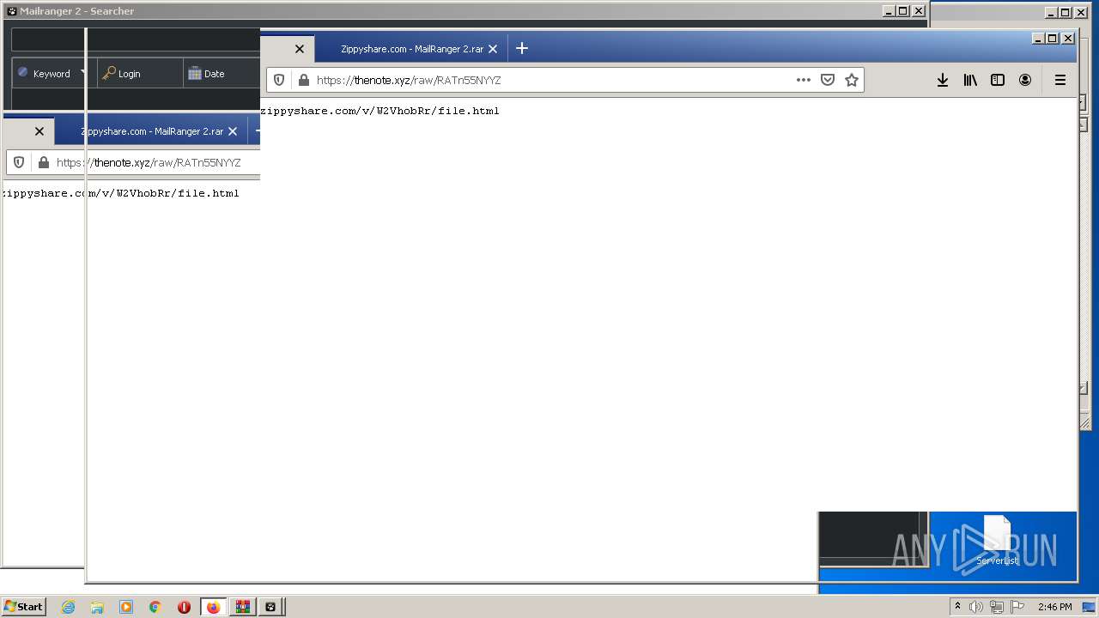Open Windows Media Player from taskbar
This screenshot has height=618, width=1099.
tap(126, 607)
